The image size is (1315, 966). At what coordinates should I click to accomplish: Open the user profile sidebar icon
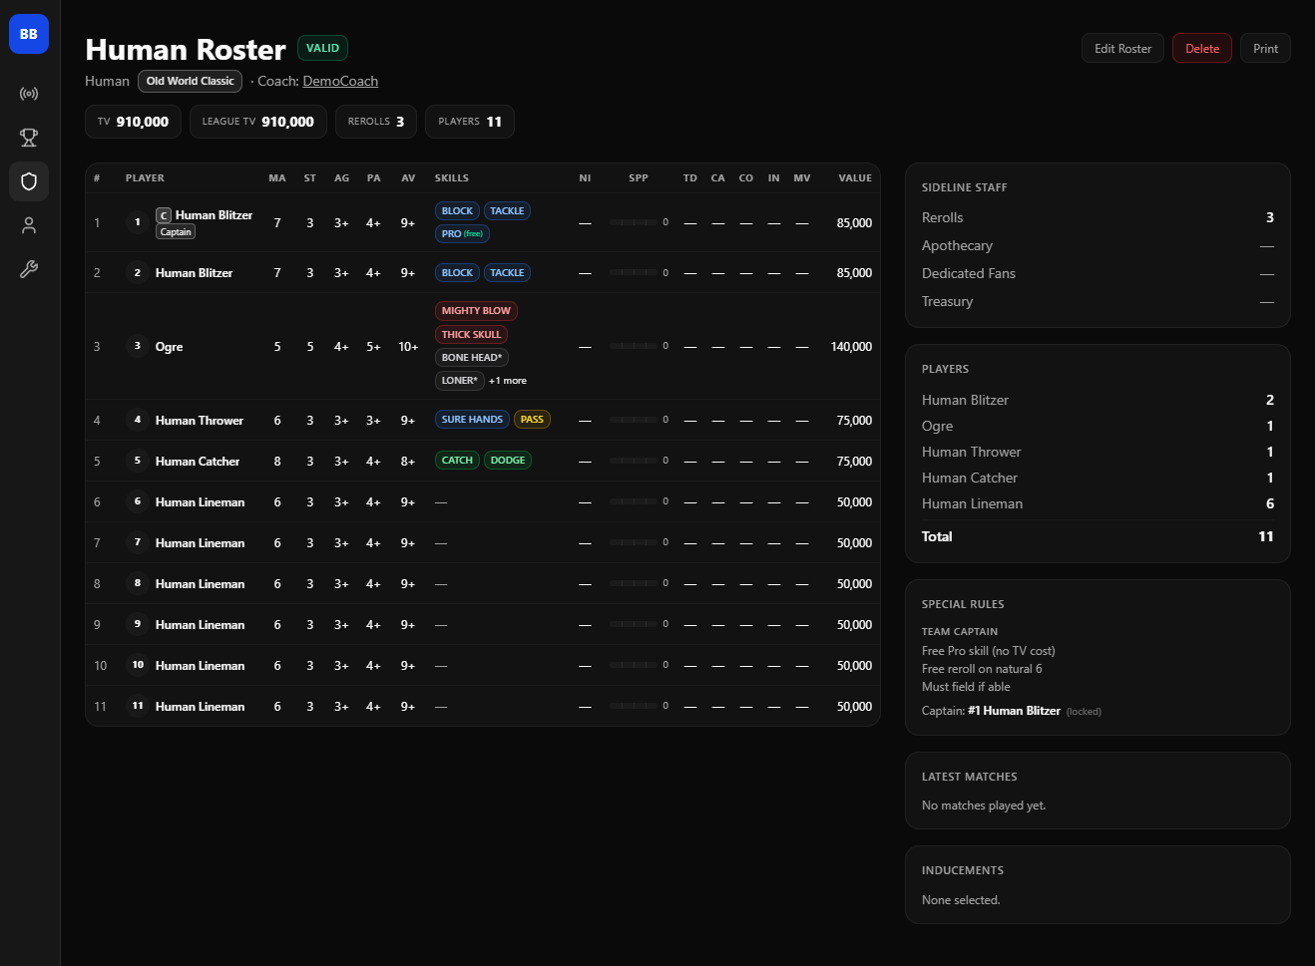coord(29,225)
